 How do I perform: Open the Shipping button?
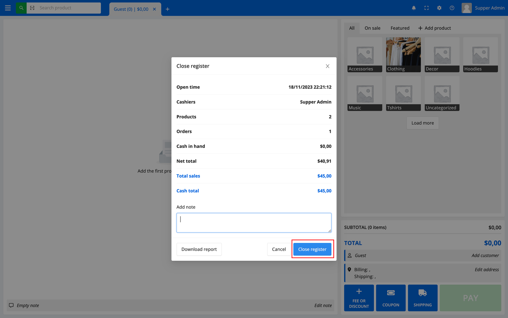point(423,298)
